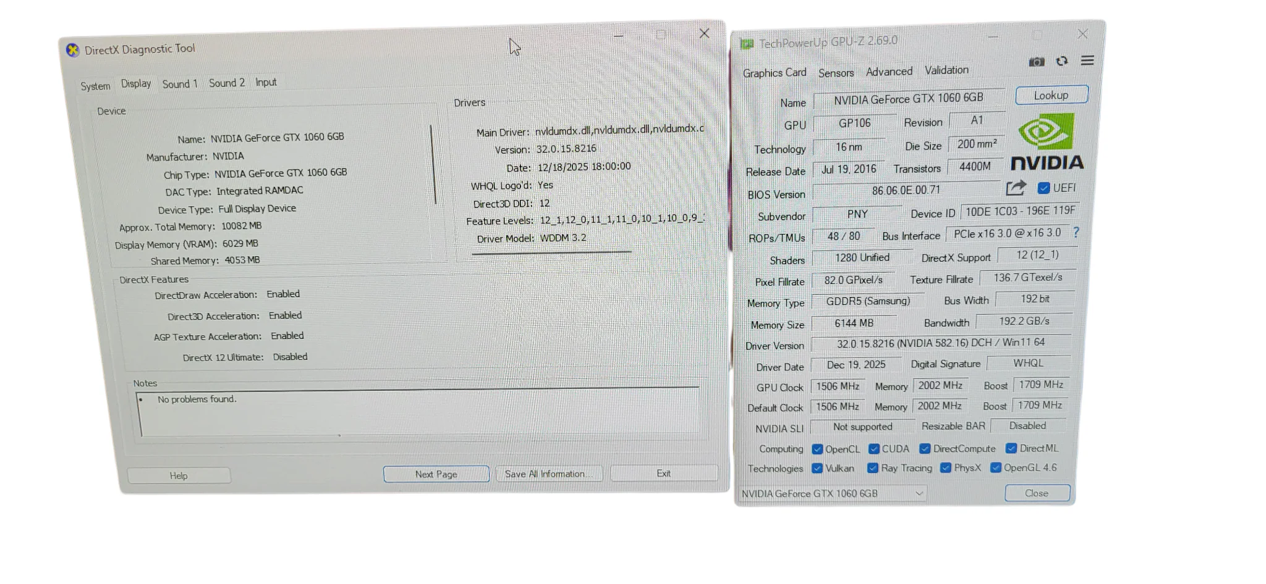The height and width of the screenshot is (584, 1266).
Task: Open the Sound 1 tab
Action: coord(180,84)
